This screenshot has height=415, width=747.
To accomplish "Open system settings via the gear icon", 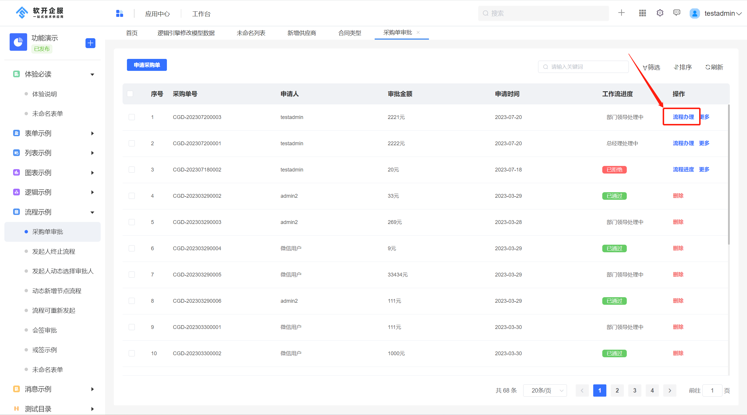I will [659, 13].
